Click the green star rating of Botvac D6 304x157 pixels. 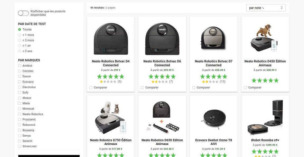[x=162, y=77]
